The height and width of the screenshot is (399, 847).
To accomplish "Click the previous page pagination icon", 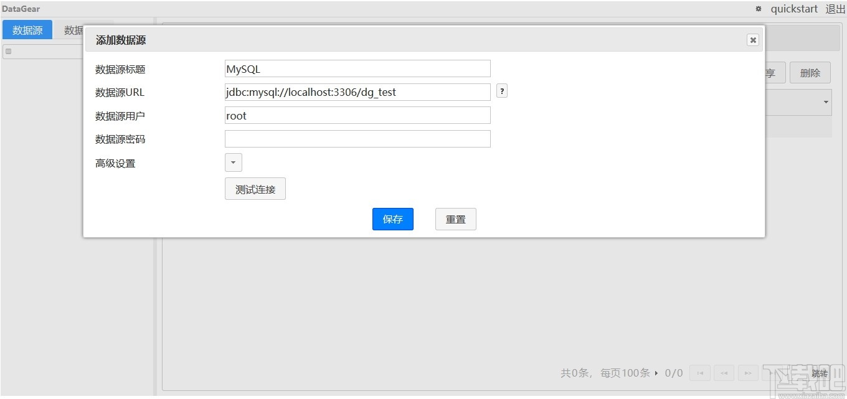I will 724,373.
